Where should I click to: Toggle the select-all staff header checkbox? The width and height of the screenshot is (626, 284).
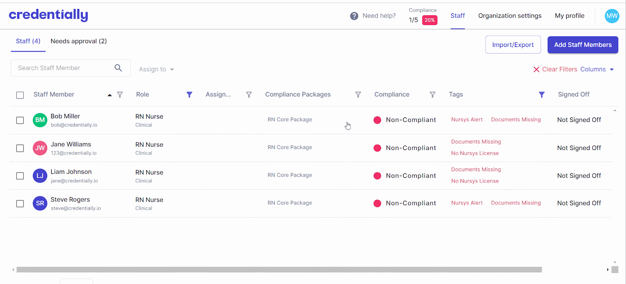[x=20, y=95]
